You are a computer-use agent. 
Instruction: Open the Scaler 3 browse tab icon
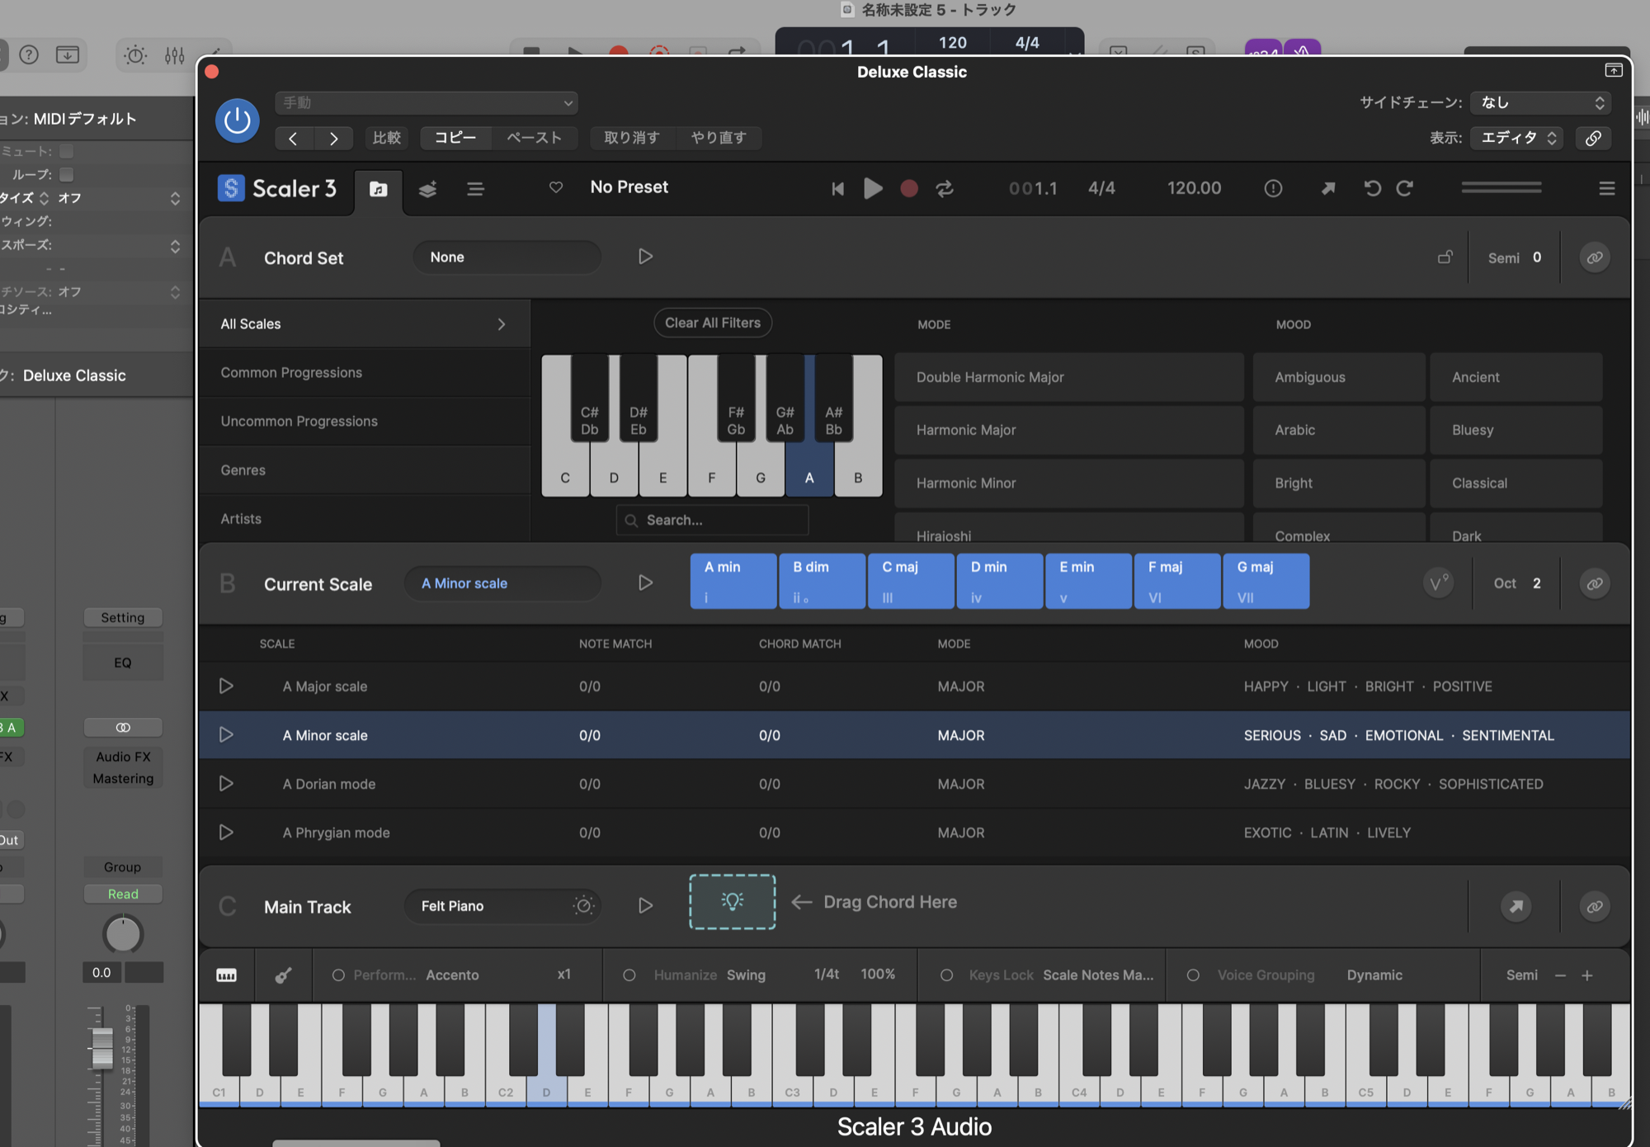coord(379,189)
